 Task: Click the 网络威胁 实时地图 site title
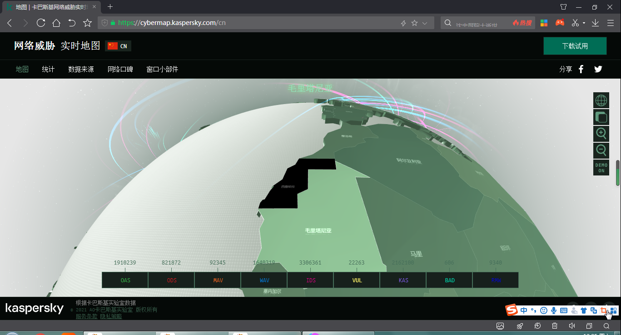click(x=57, y=46)
